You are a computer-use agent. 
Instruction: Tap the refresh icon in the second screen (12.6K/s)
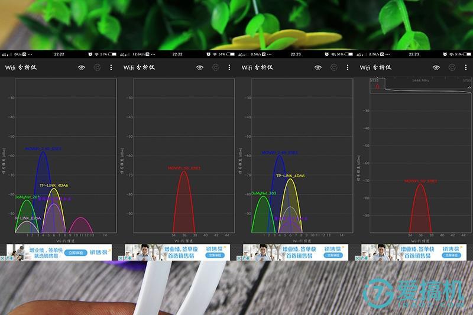pos(215,67)
